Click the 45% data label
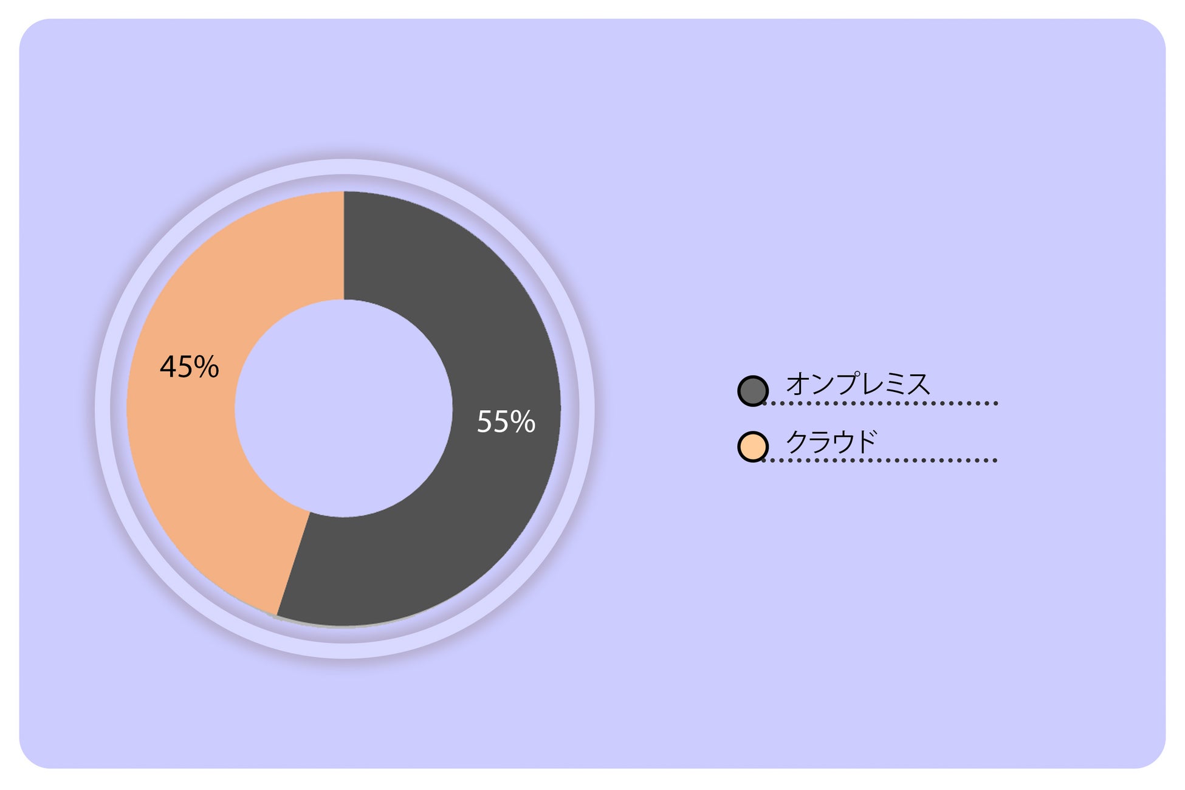 pyautogui.click(x=189, y=367)
